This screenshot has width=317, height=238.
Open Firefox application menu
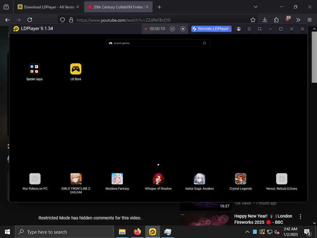click(310, 20)
